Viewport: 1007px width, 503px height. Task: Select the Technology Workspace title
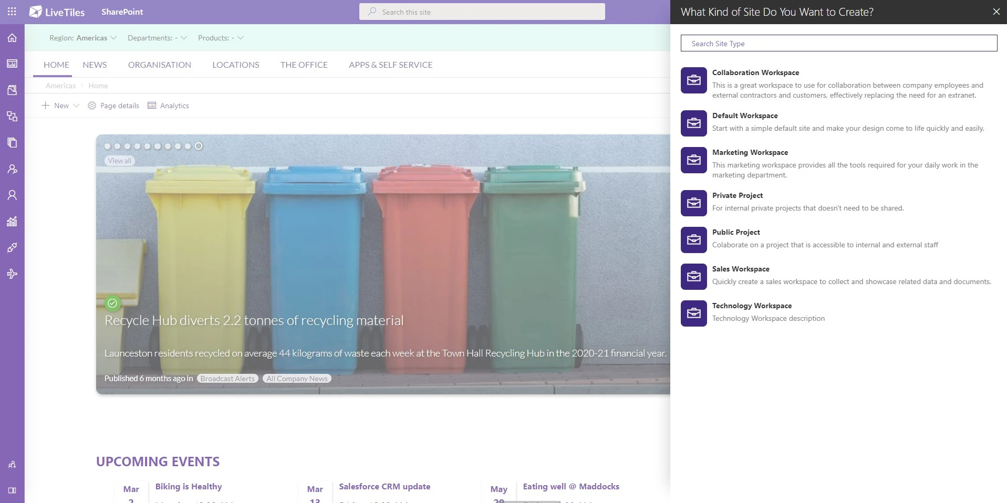point(752,306)
